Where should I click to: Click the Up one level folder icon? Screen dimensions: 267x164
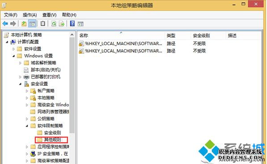tap(24, 24)
